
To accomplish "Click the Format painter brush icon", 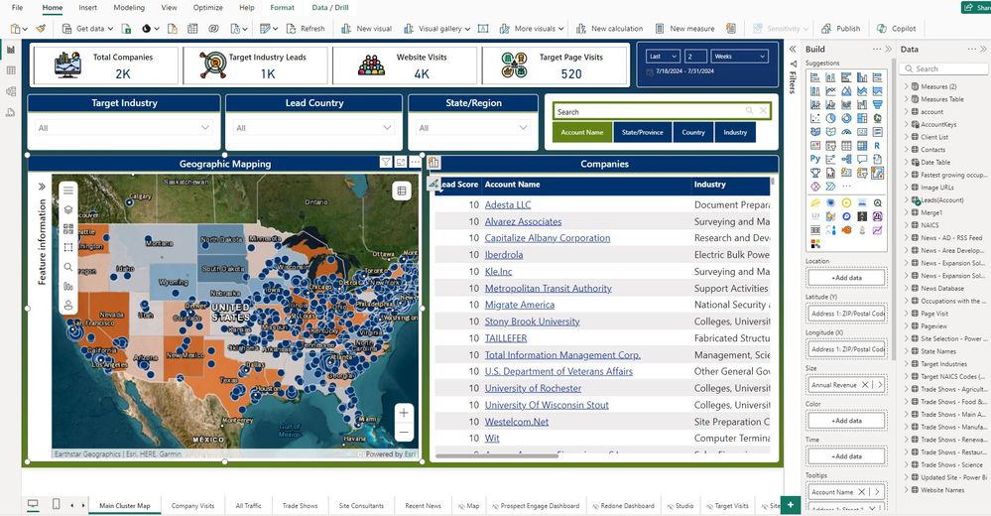I will [41, 29].
